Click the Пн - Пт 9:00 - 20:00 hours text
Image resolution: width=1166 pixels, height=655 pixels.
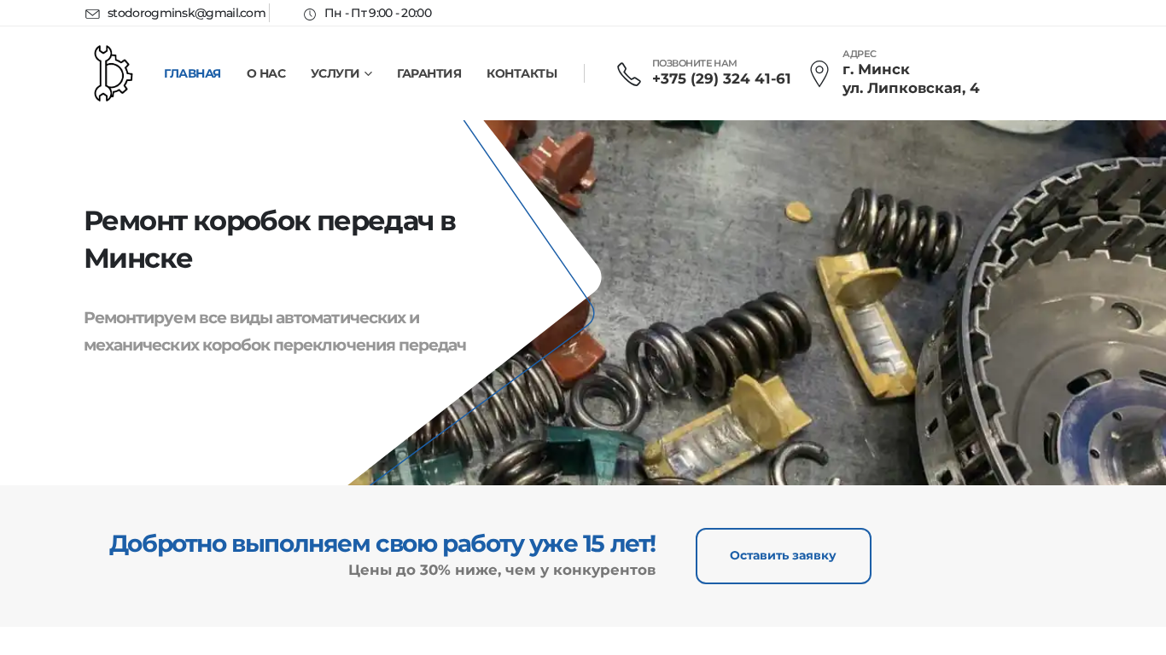(378, 13)
